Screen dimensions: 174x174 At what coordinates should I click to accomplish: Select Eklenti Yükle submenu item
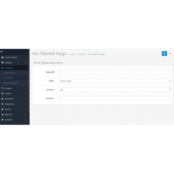point(14,73)
